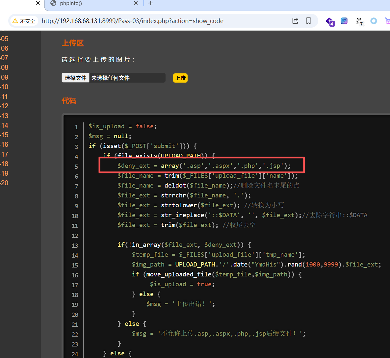
Task: Click the isset($_POST['submit']) line
Action: click(x=143, y=146)
